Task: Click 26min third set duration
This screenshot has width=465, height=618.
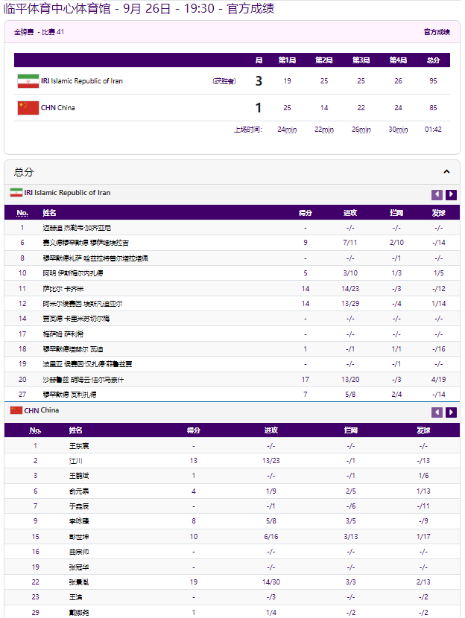Action: pyautogui.click(x=361, y=130)
